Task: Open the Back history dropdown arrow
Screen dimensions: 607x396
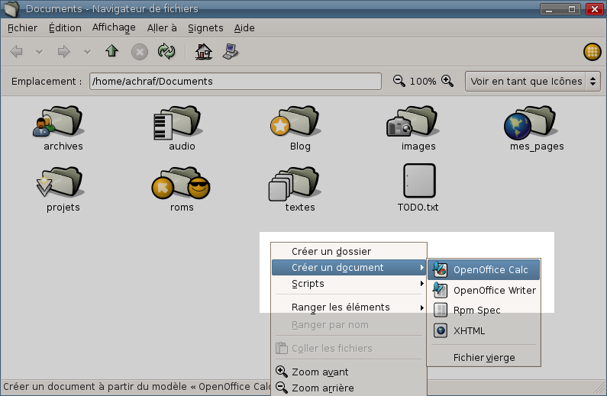Action: pos(39,51)
